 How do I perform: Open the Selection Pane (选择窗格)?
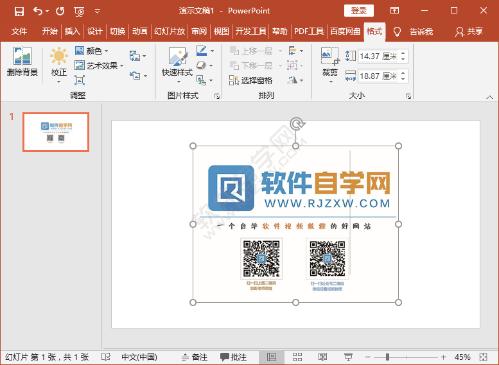(251, 80)
